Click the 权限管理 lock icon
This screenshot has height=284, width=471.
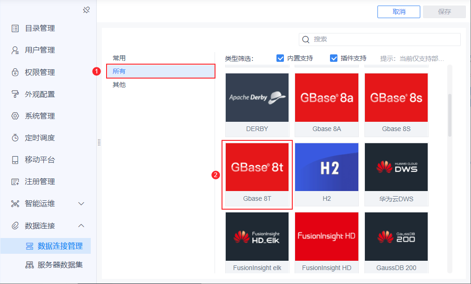(15, 72)
